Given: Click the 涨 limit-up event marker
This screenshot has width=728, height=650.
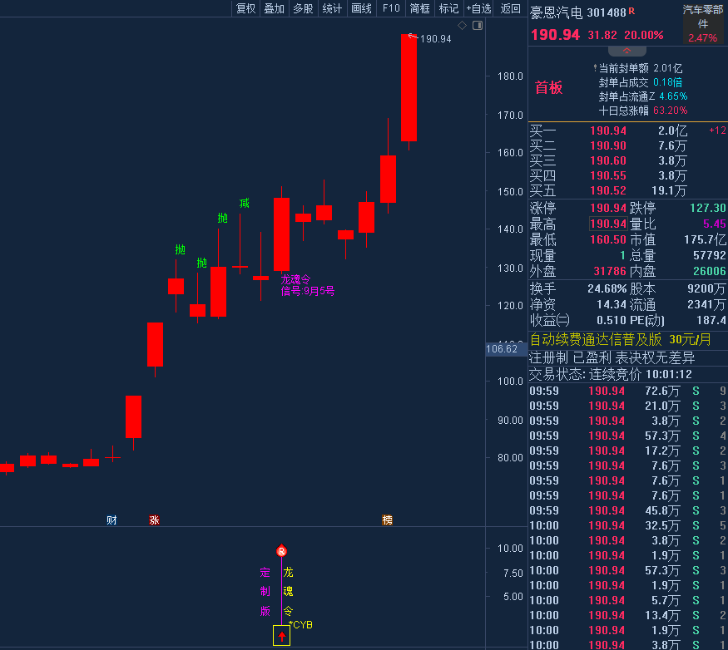Looking at the screenshot, I should [x=154, y=520].
